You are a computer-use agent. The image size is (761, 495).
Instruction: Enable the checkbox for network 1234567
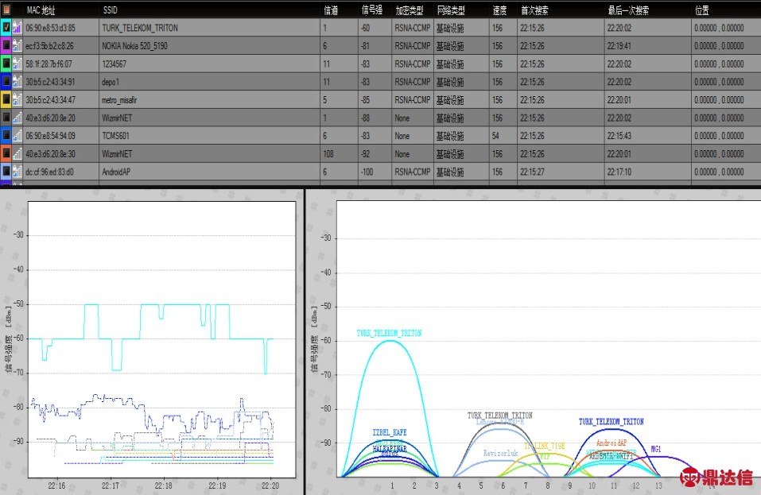pyautogui.click(x=6, y=64)
